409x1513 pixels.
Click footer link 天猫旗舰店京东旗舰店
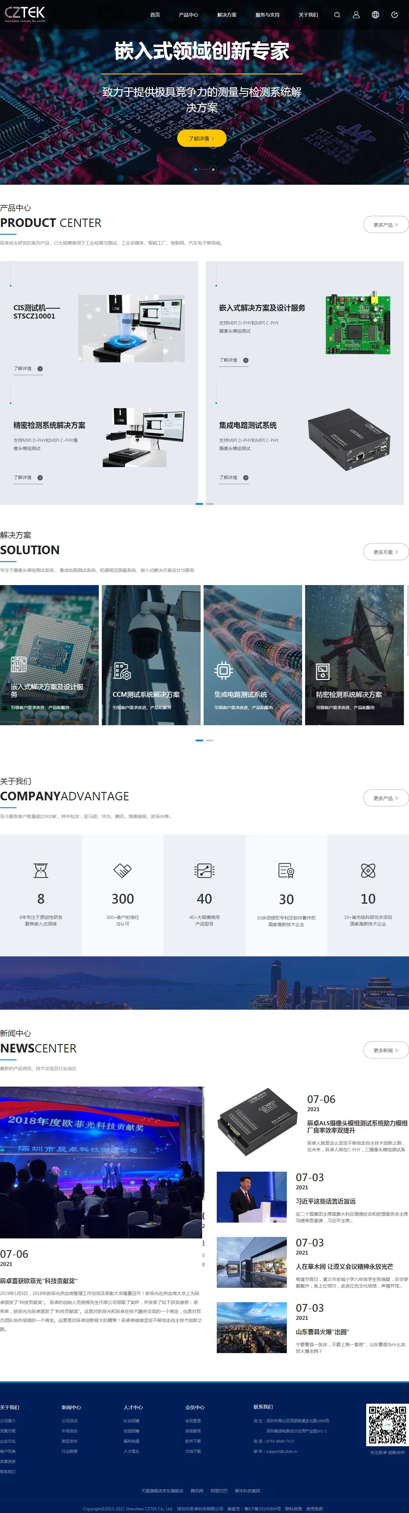162,1491
